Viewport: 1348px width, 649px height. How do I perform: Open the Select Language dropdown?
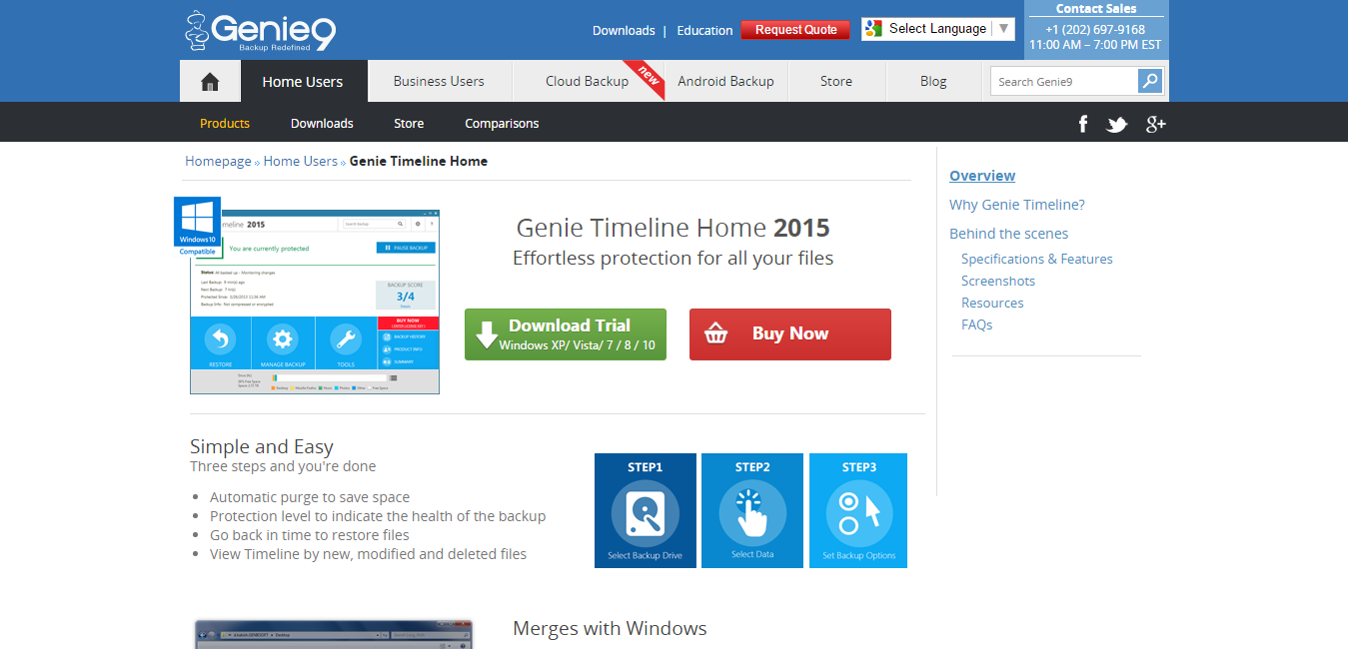point(938,29)
